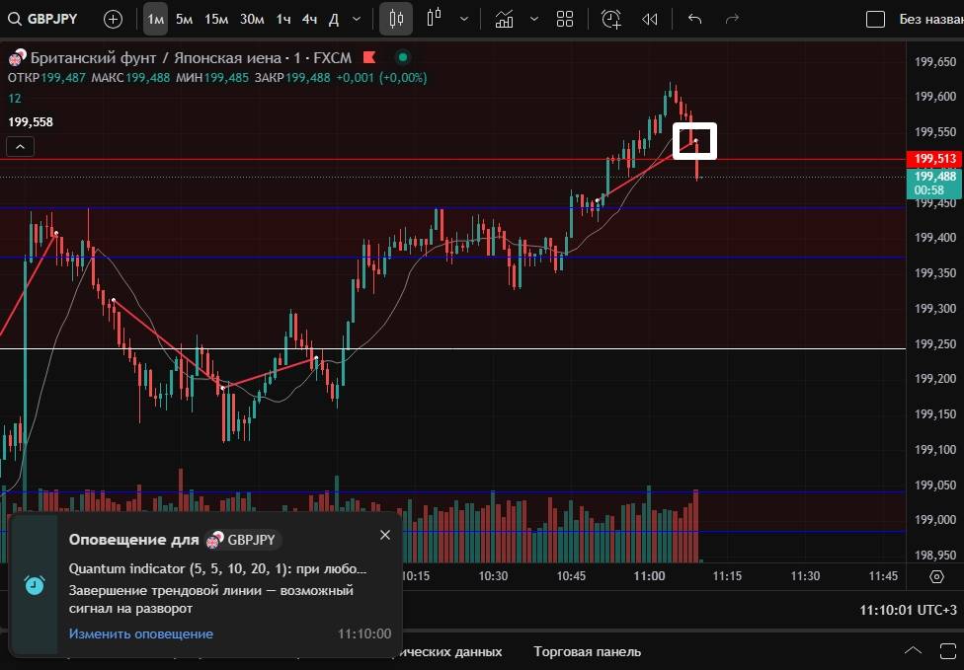Create an alert with the clock-plus icon

point(611,19)
